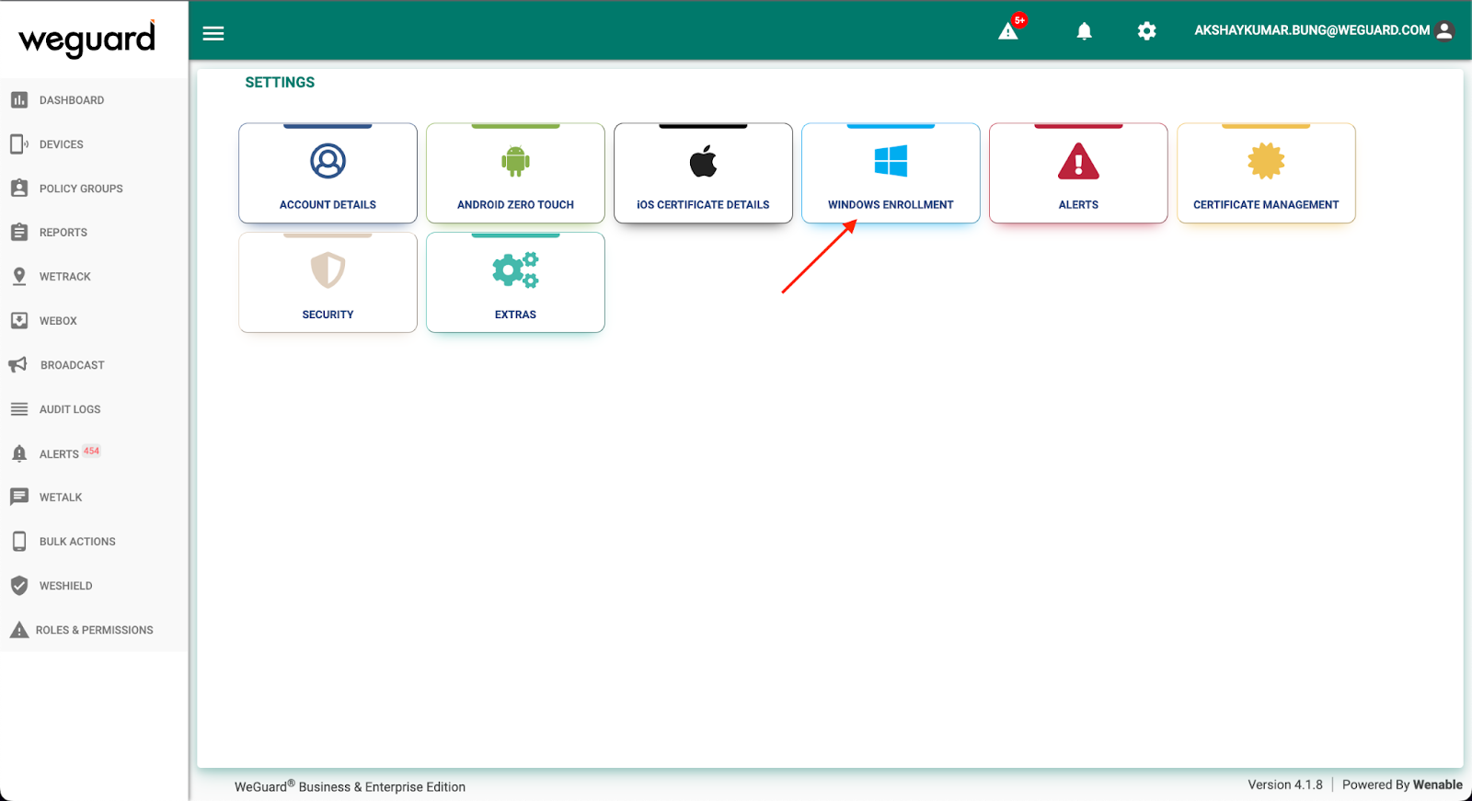This screenshot has height=801, width=1472.
Task: Click the WeShield shield check icon
Action: (19, 585)
